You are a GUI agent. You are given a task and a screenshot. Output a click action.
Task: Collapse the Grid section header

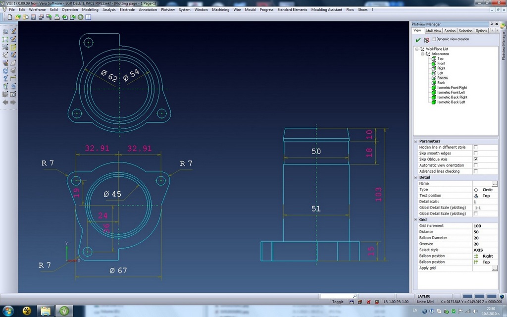416,219
